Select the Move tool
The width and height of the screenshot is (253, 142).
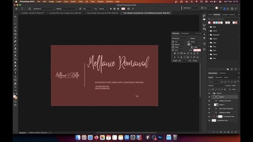tap(15, 17)
